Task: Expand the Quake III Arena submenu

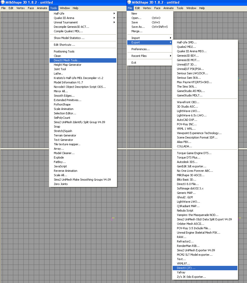Action: click(83, 18)
